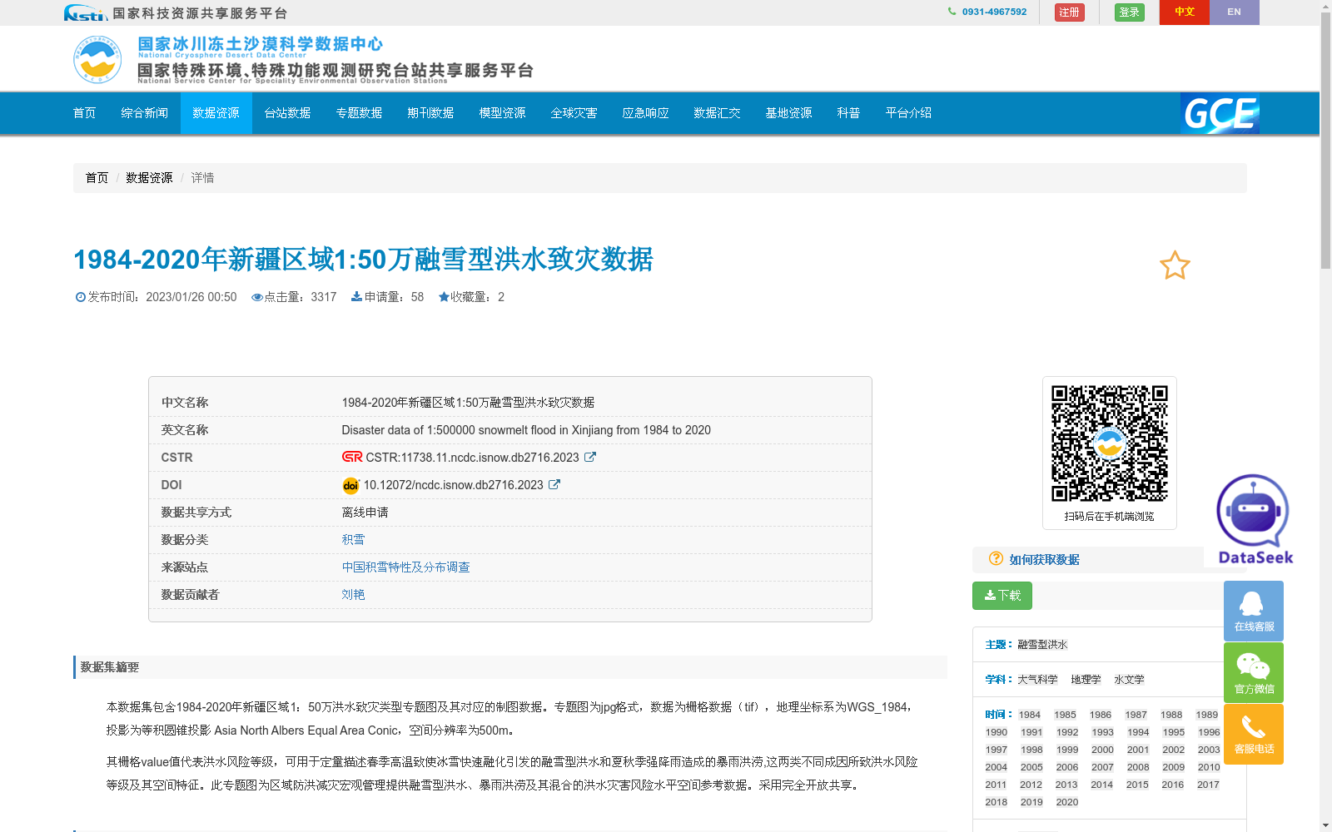Click 首页 in breadcrumb
The width and height of the screenshot is (1332, 832).
[97, 178]
